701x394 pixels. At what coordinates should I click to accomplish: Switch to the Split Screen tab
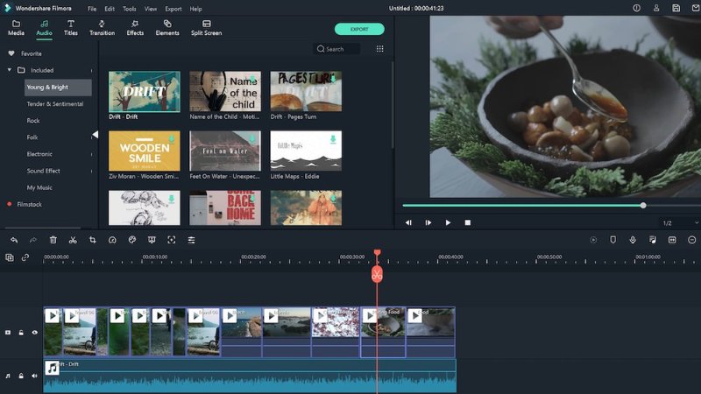(206, 28)
